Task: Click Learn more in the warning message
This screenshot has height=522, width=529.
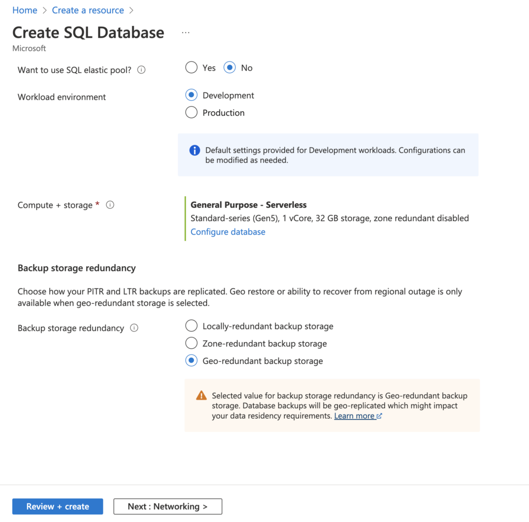Action: pos(354,416)
